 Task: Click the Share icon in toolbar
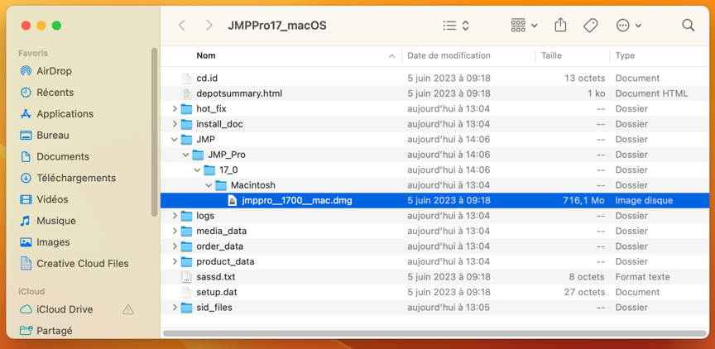point(560,26)
